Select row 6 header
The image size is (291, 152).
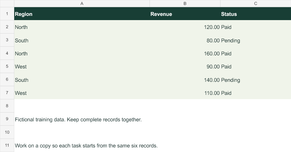point(7,79)
